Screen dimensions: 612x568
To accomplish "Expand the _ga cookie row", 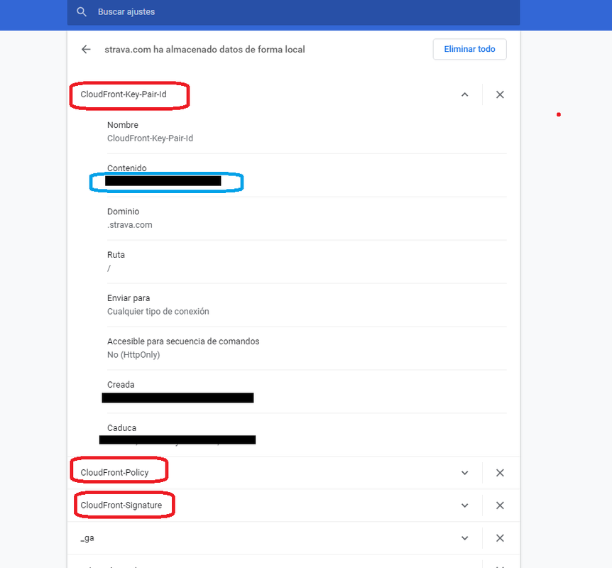I will click(x=464, y=538).
